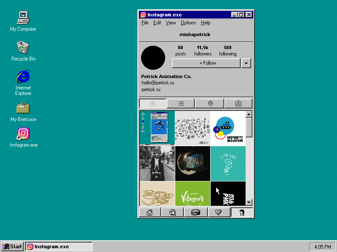
Task: Open the Follow options dropdown arrow
Action: click(x=246, y=63)
